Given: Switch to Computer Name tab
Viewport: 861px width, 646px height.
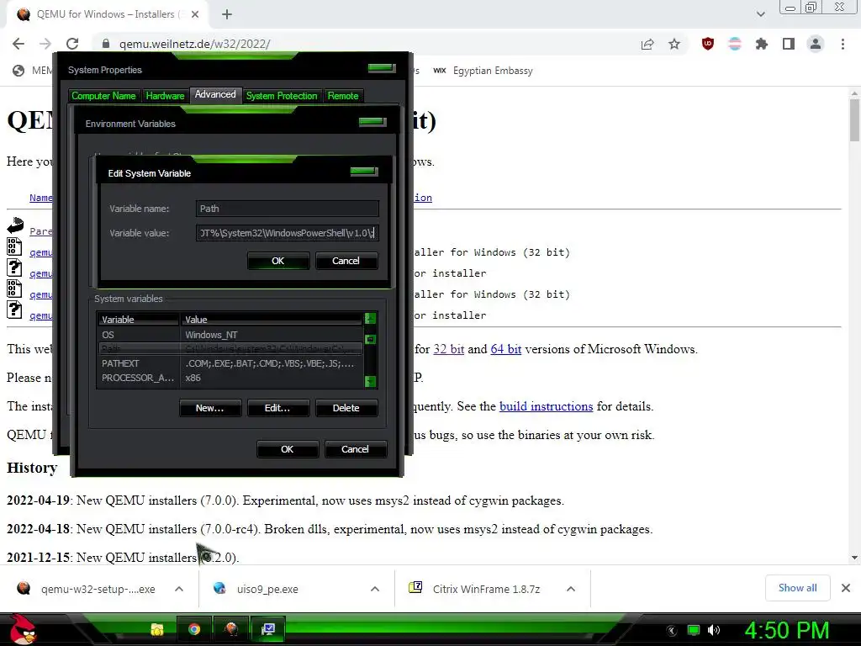Looking at the screenshot, I should point(103,96).
